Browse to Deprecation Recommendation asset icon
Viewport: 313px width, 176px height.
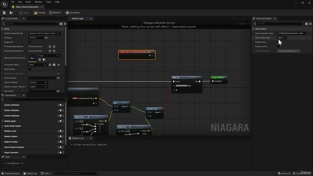pos(44,60)
